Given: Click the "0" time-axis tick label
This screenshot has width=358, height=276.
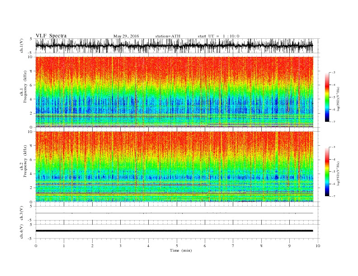Looking at the screenshot, I should [36, 246].
